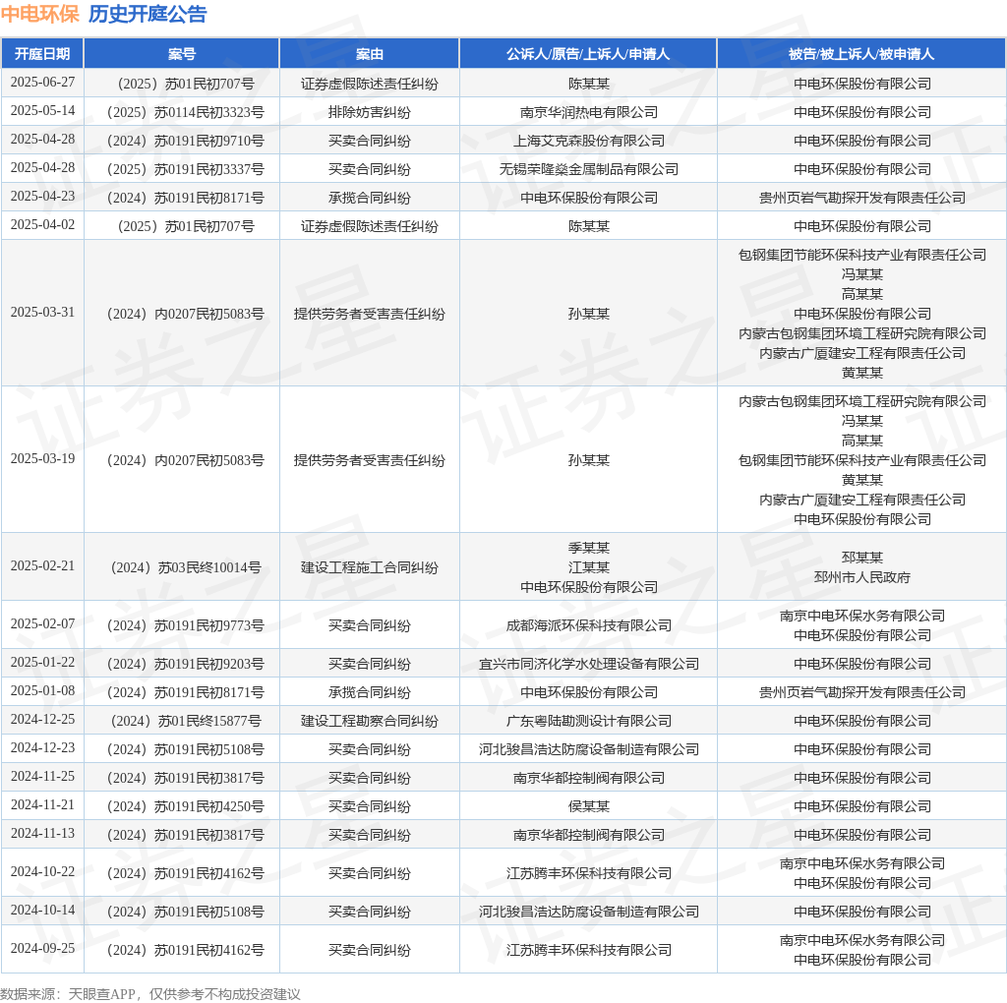Select the date cell 2024-09-25

(42, 948)
